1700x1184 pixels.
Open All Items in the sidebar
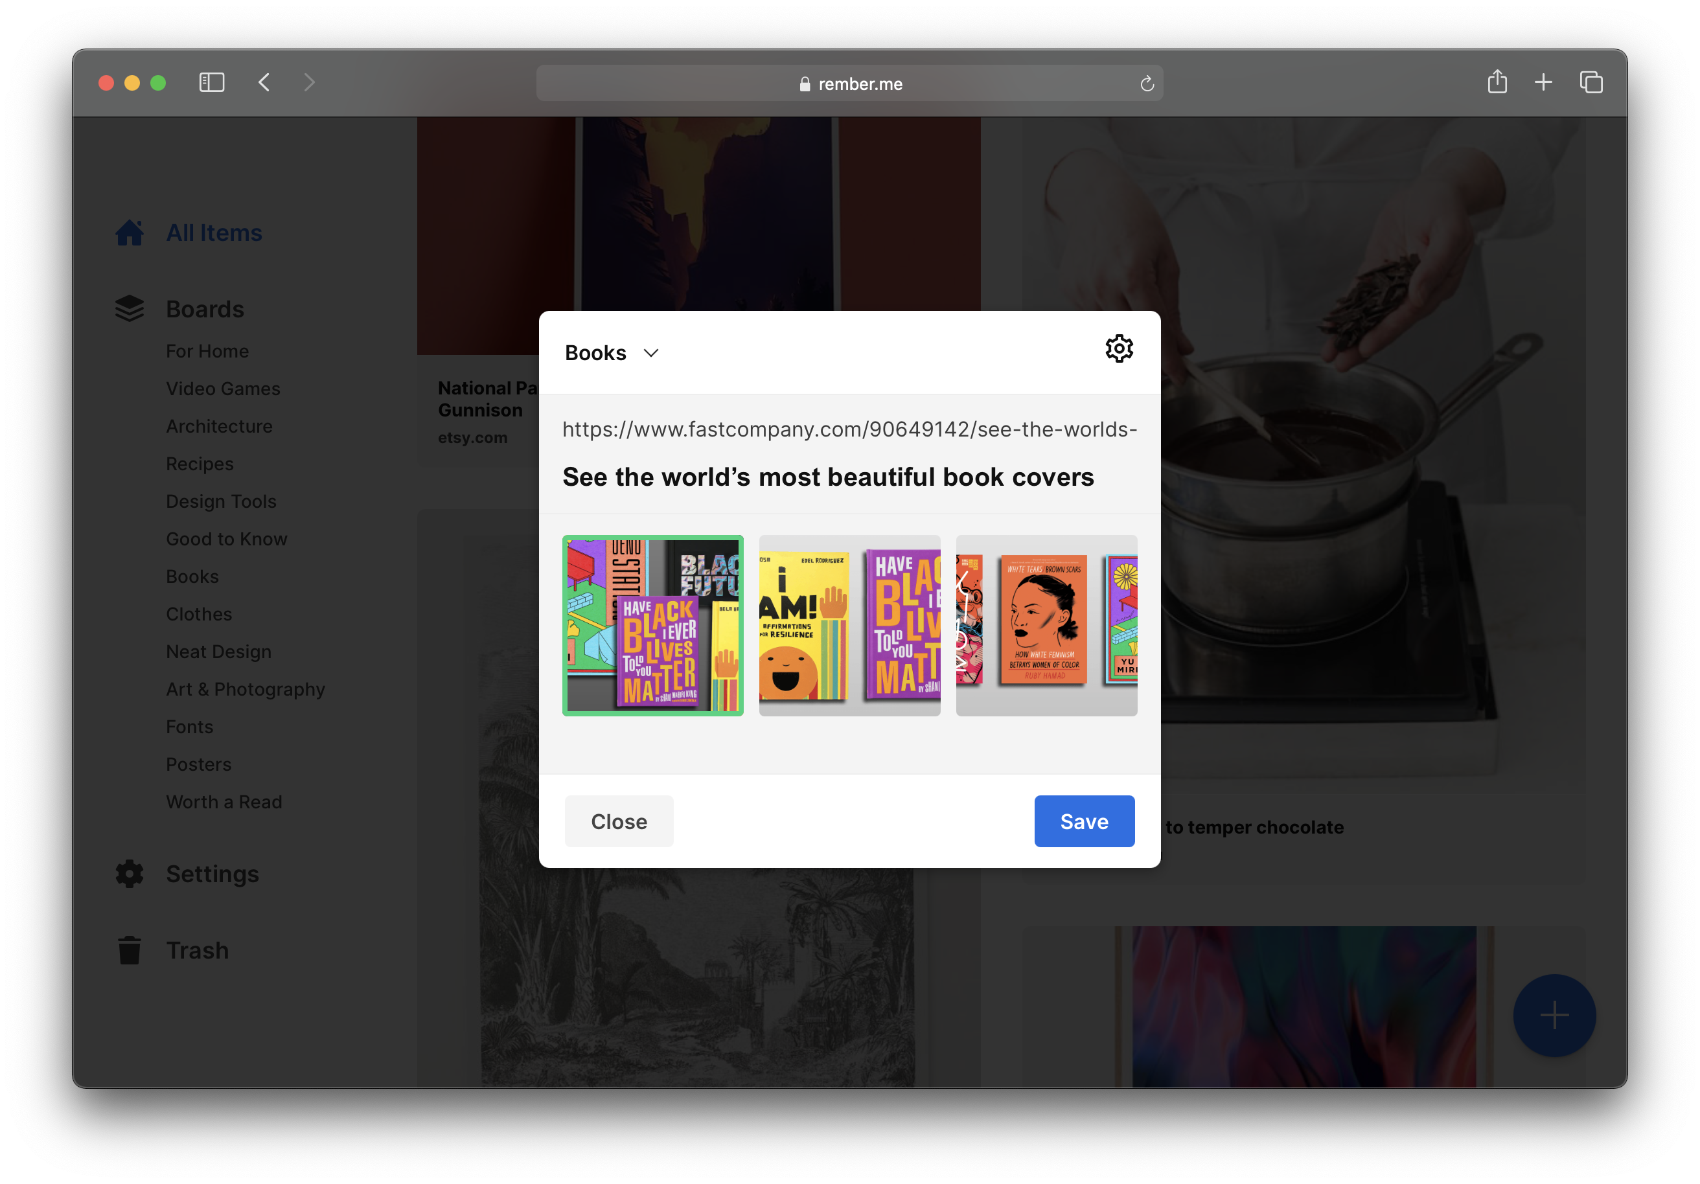point(214,233)
